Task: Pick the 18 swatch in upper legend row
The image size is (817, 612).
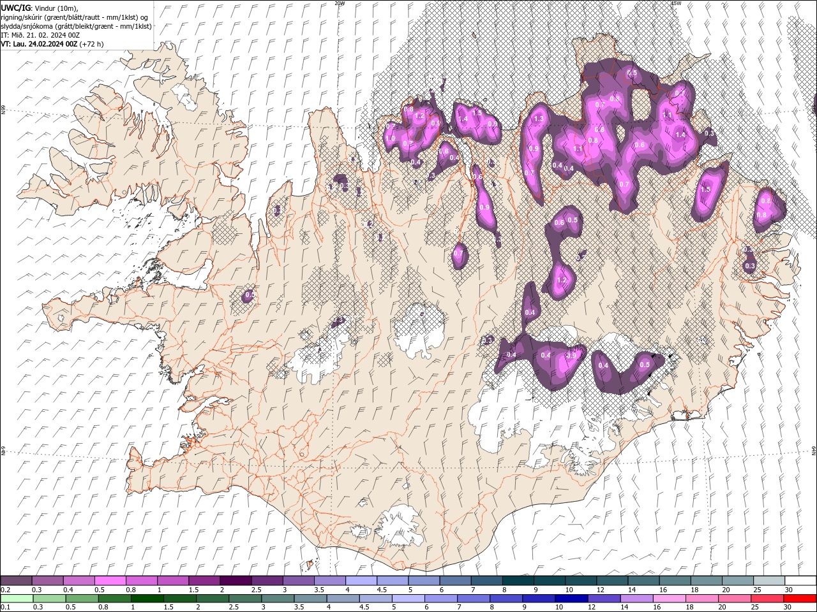Action: pos(706,581)
